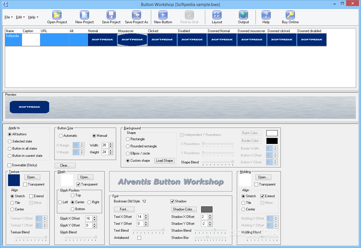This screenshot has height=248, width=361.
Task: Click the black border color swatch
Action: (x=272, y=141)
